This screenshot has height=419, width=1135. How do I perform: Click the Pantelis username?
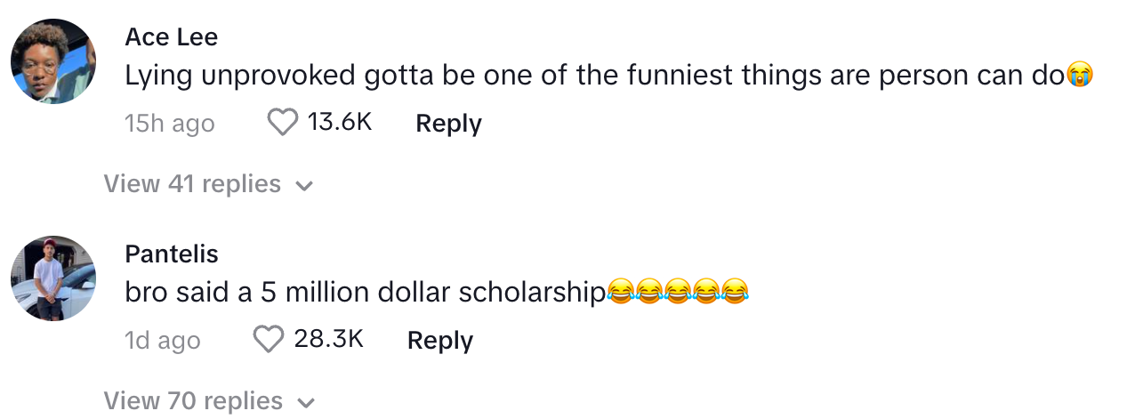172,254
